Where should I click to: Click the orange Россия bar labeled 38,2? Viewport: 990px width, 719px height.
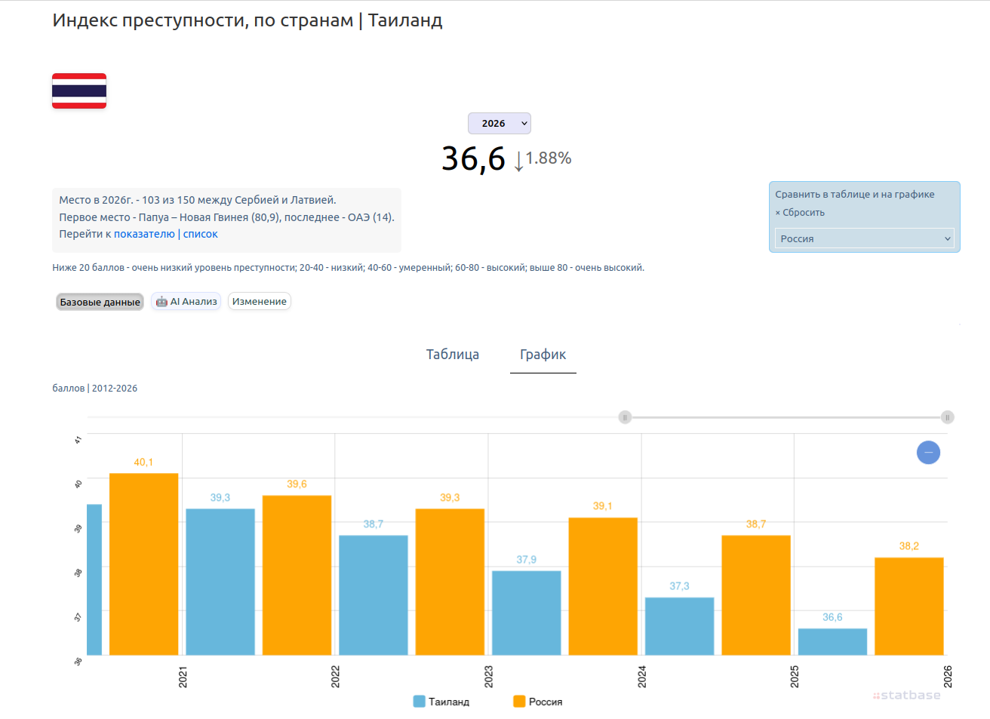909,606
